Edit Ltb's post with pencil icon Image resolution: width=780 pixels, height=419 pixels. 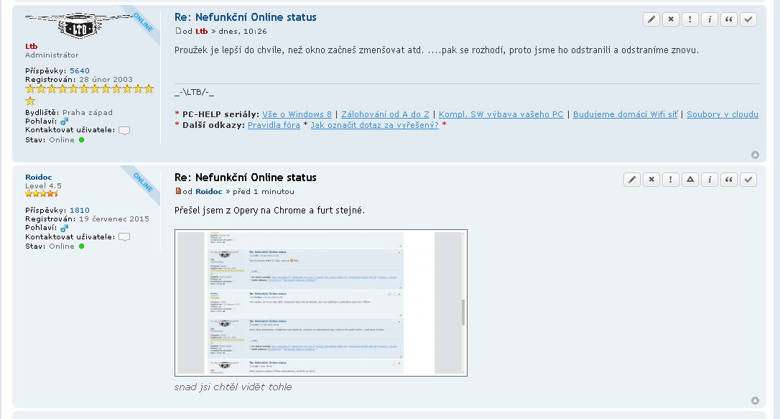click(651, 19)
